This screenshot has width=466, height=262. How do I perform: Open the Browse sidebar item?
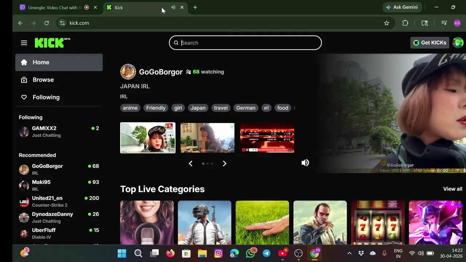click(x=59, y=80)
